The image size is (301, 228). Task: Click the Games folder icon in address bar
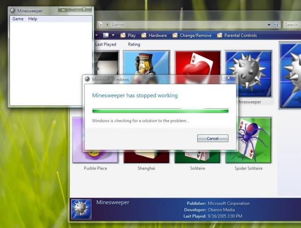click(100, 25)
